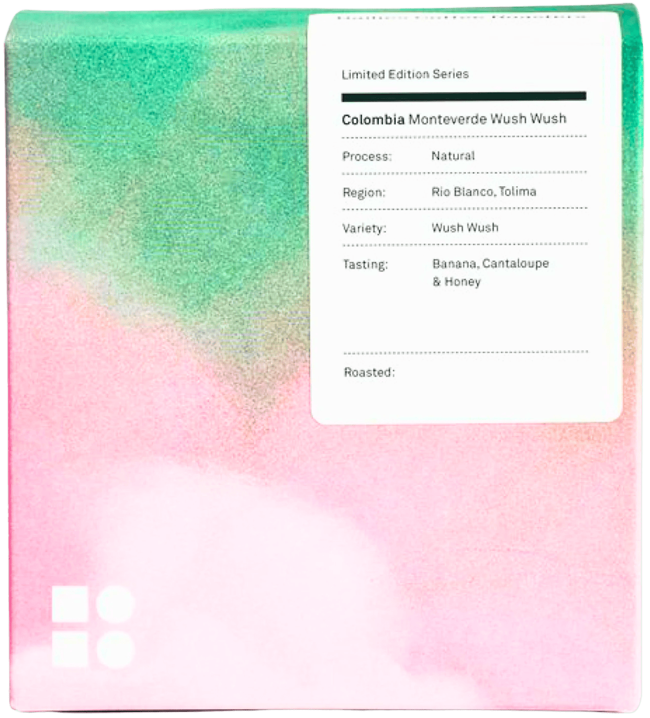Click the 'Region:' label

(364, 193)
